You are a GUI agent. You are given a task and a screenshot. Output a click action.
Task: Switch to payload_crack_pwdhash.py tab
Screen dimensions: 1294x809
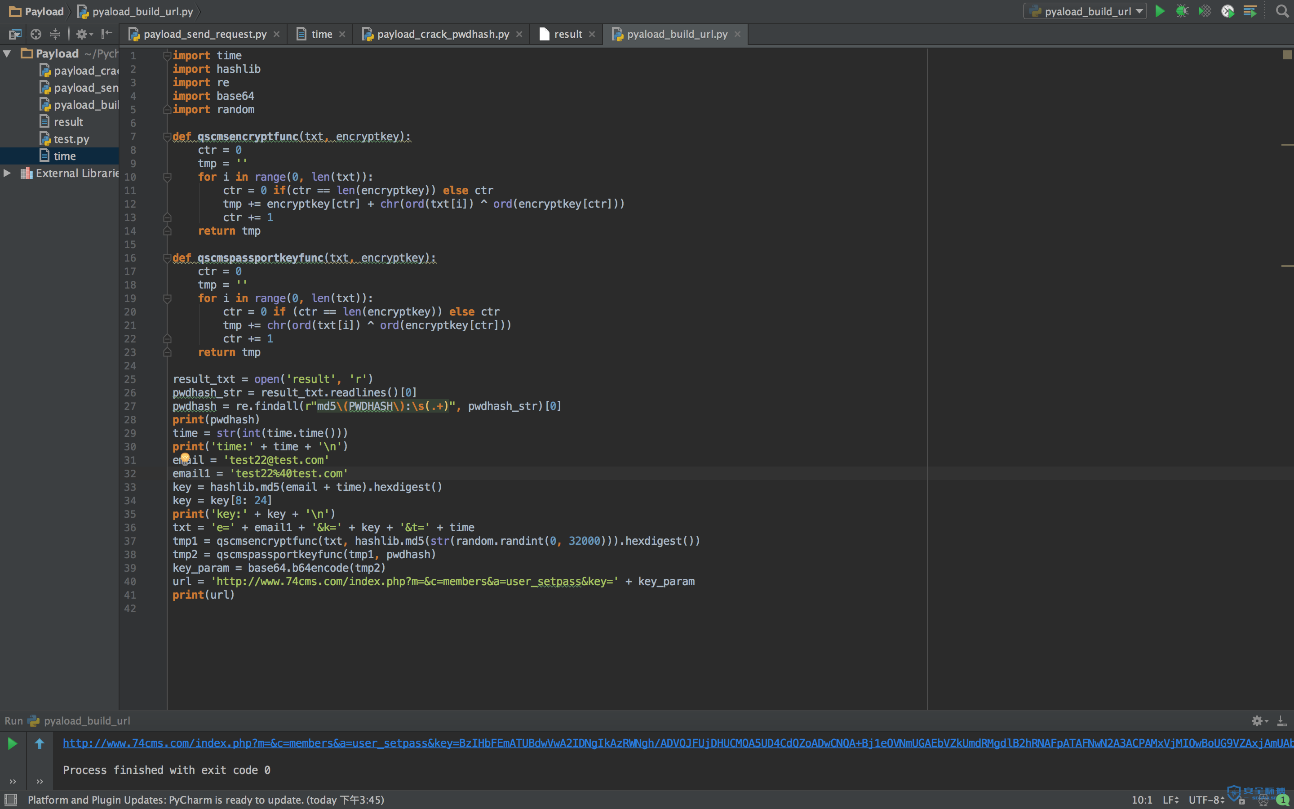tap(442, 34)
